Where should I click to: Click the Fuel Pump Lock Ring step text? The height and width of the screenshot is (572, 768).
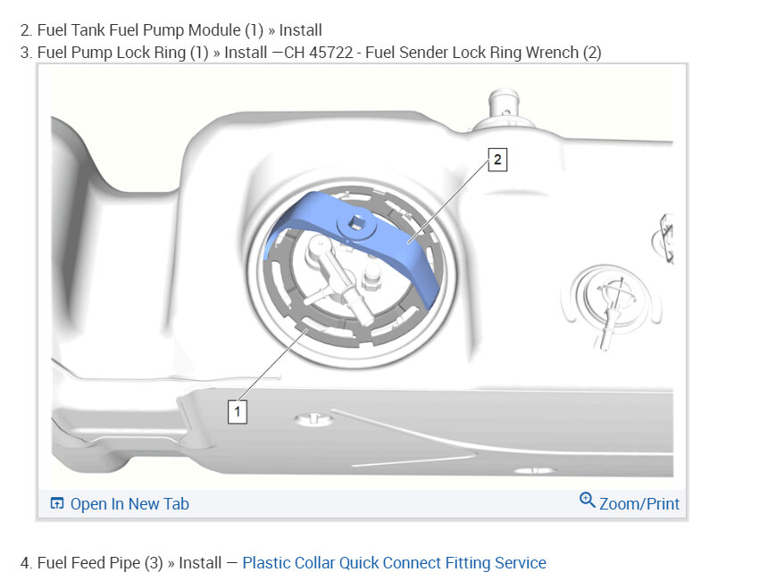114,53
